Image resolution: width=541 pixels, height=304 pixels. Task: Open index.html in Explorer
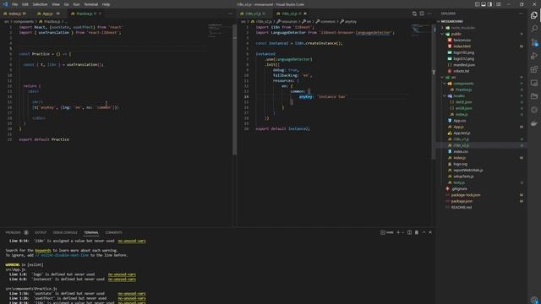pyautogui.click(x=462, y=46)
